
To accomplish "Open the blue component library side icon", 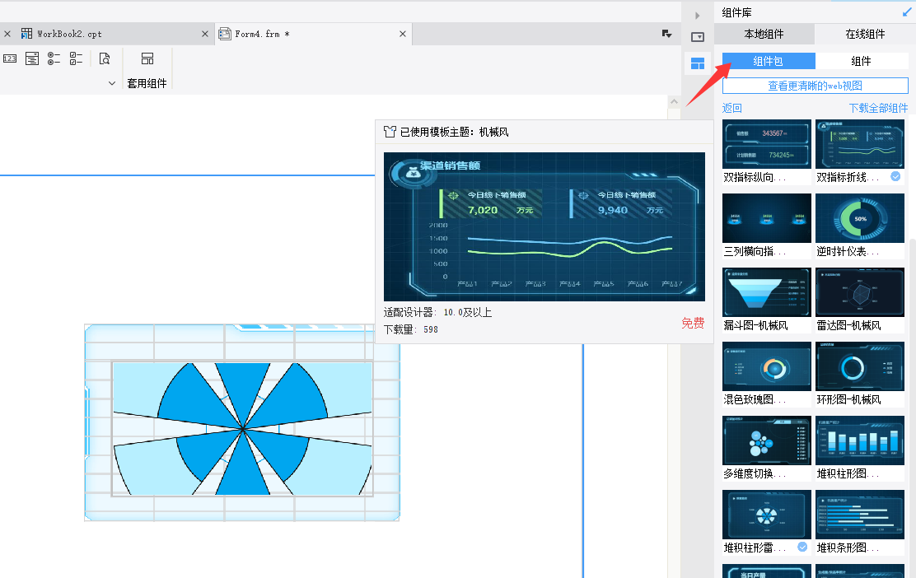I will click(x=698, y=63).
